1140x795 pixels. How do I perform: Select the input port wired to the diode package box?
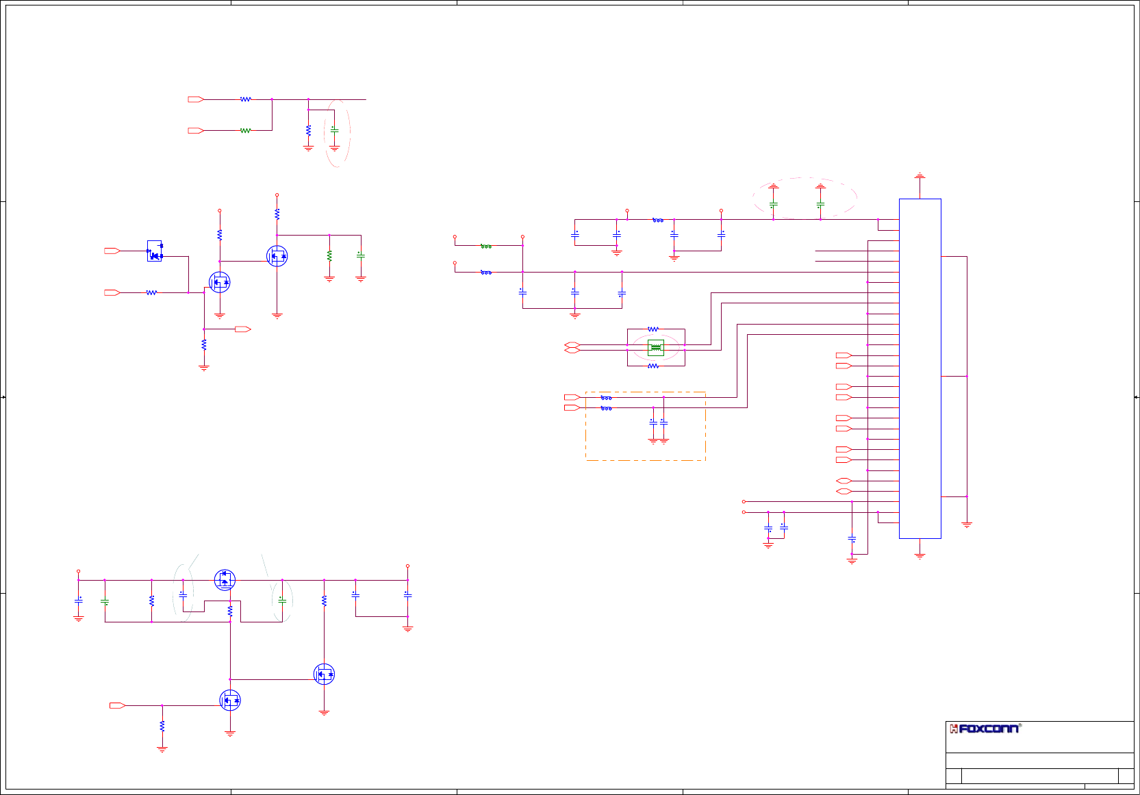[x=112, y=251]
